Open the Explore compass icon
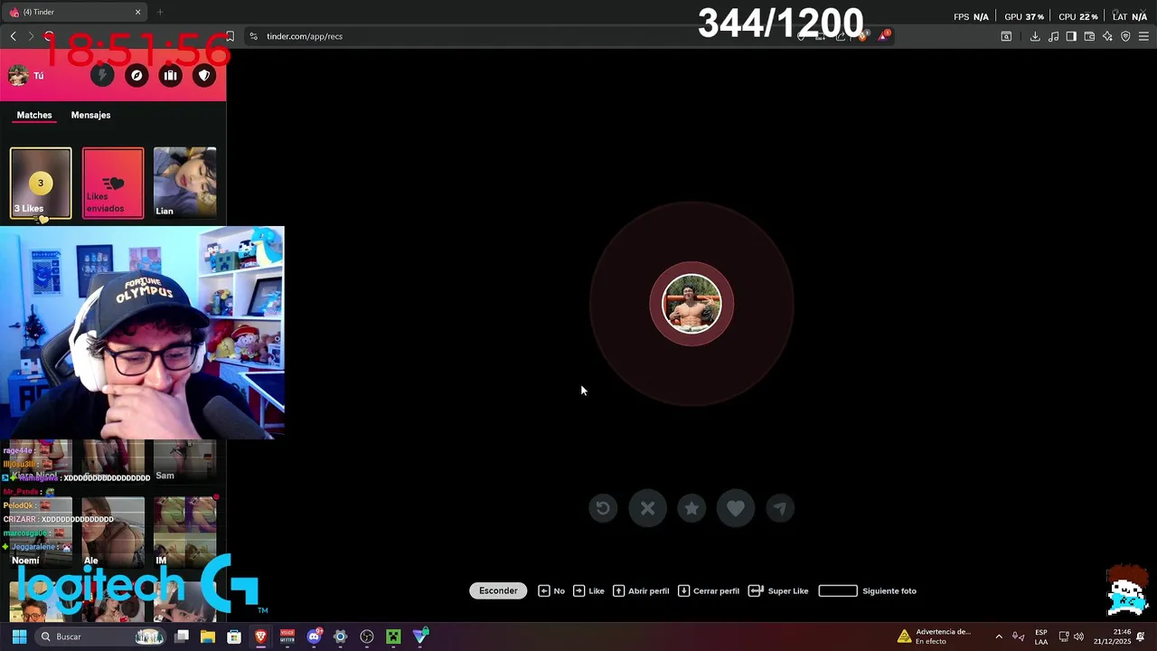This screenshot has width=1157, height=651. (x=136, y=76)
